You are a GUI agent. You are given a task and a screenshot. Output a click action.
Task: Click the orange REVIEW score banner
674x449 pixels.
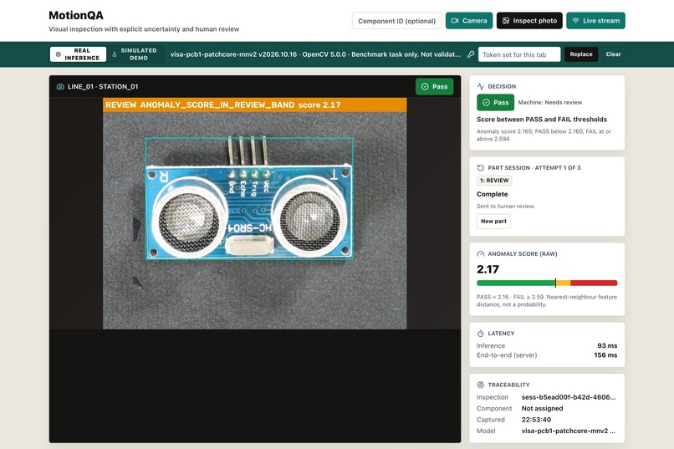click(x=254, y=105)
